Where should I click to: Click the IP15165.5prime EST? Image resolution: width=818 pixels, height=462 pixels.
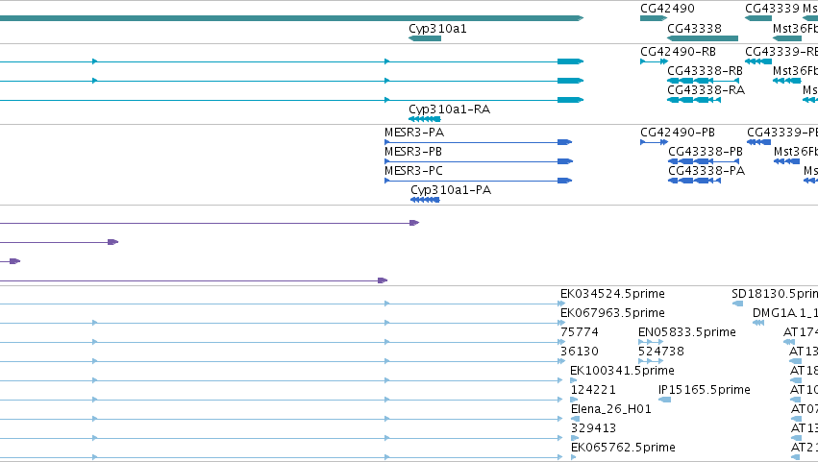[x=664, y=400]
